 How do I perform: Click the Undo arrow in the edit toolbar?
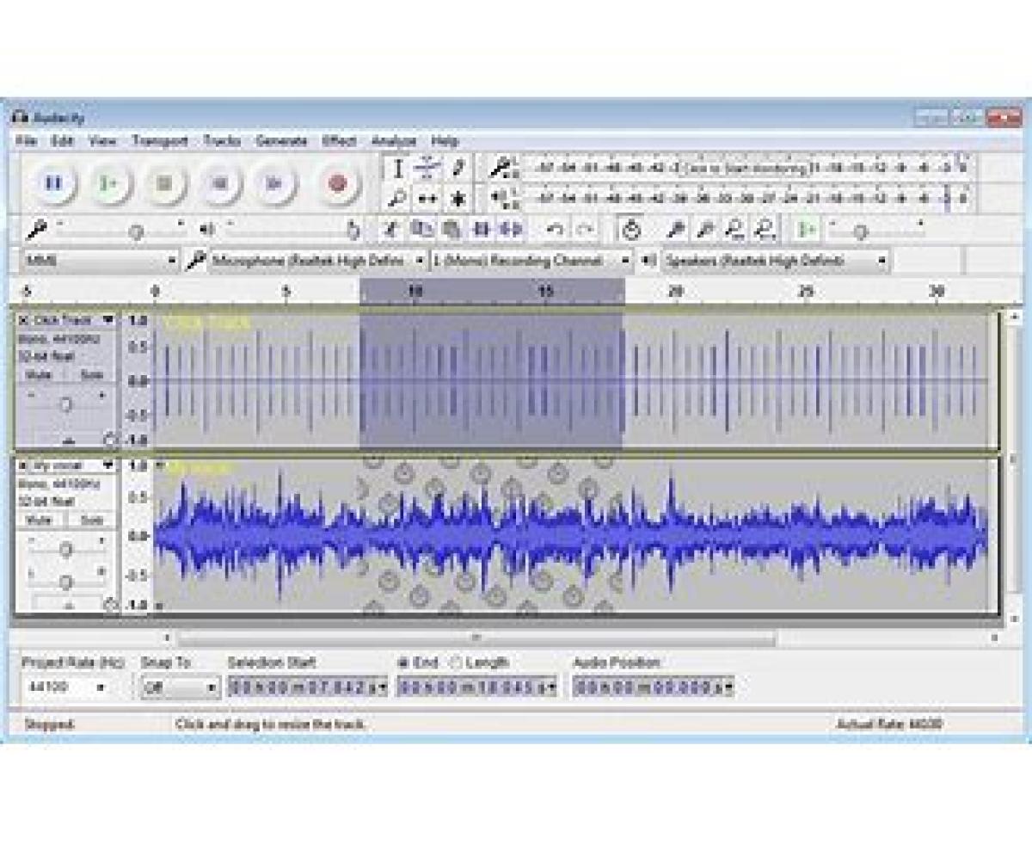pyautogui.click(x=555, y=230)
